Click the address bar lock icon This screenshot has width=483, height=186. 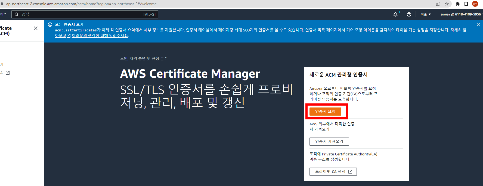click(2, 4)
